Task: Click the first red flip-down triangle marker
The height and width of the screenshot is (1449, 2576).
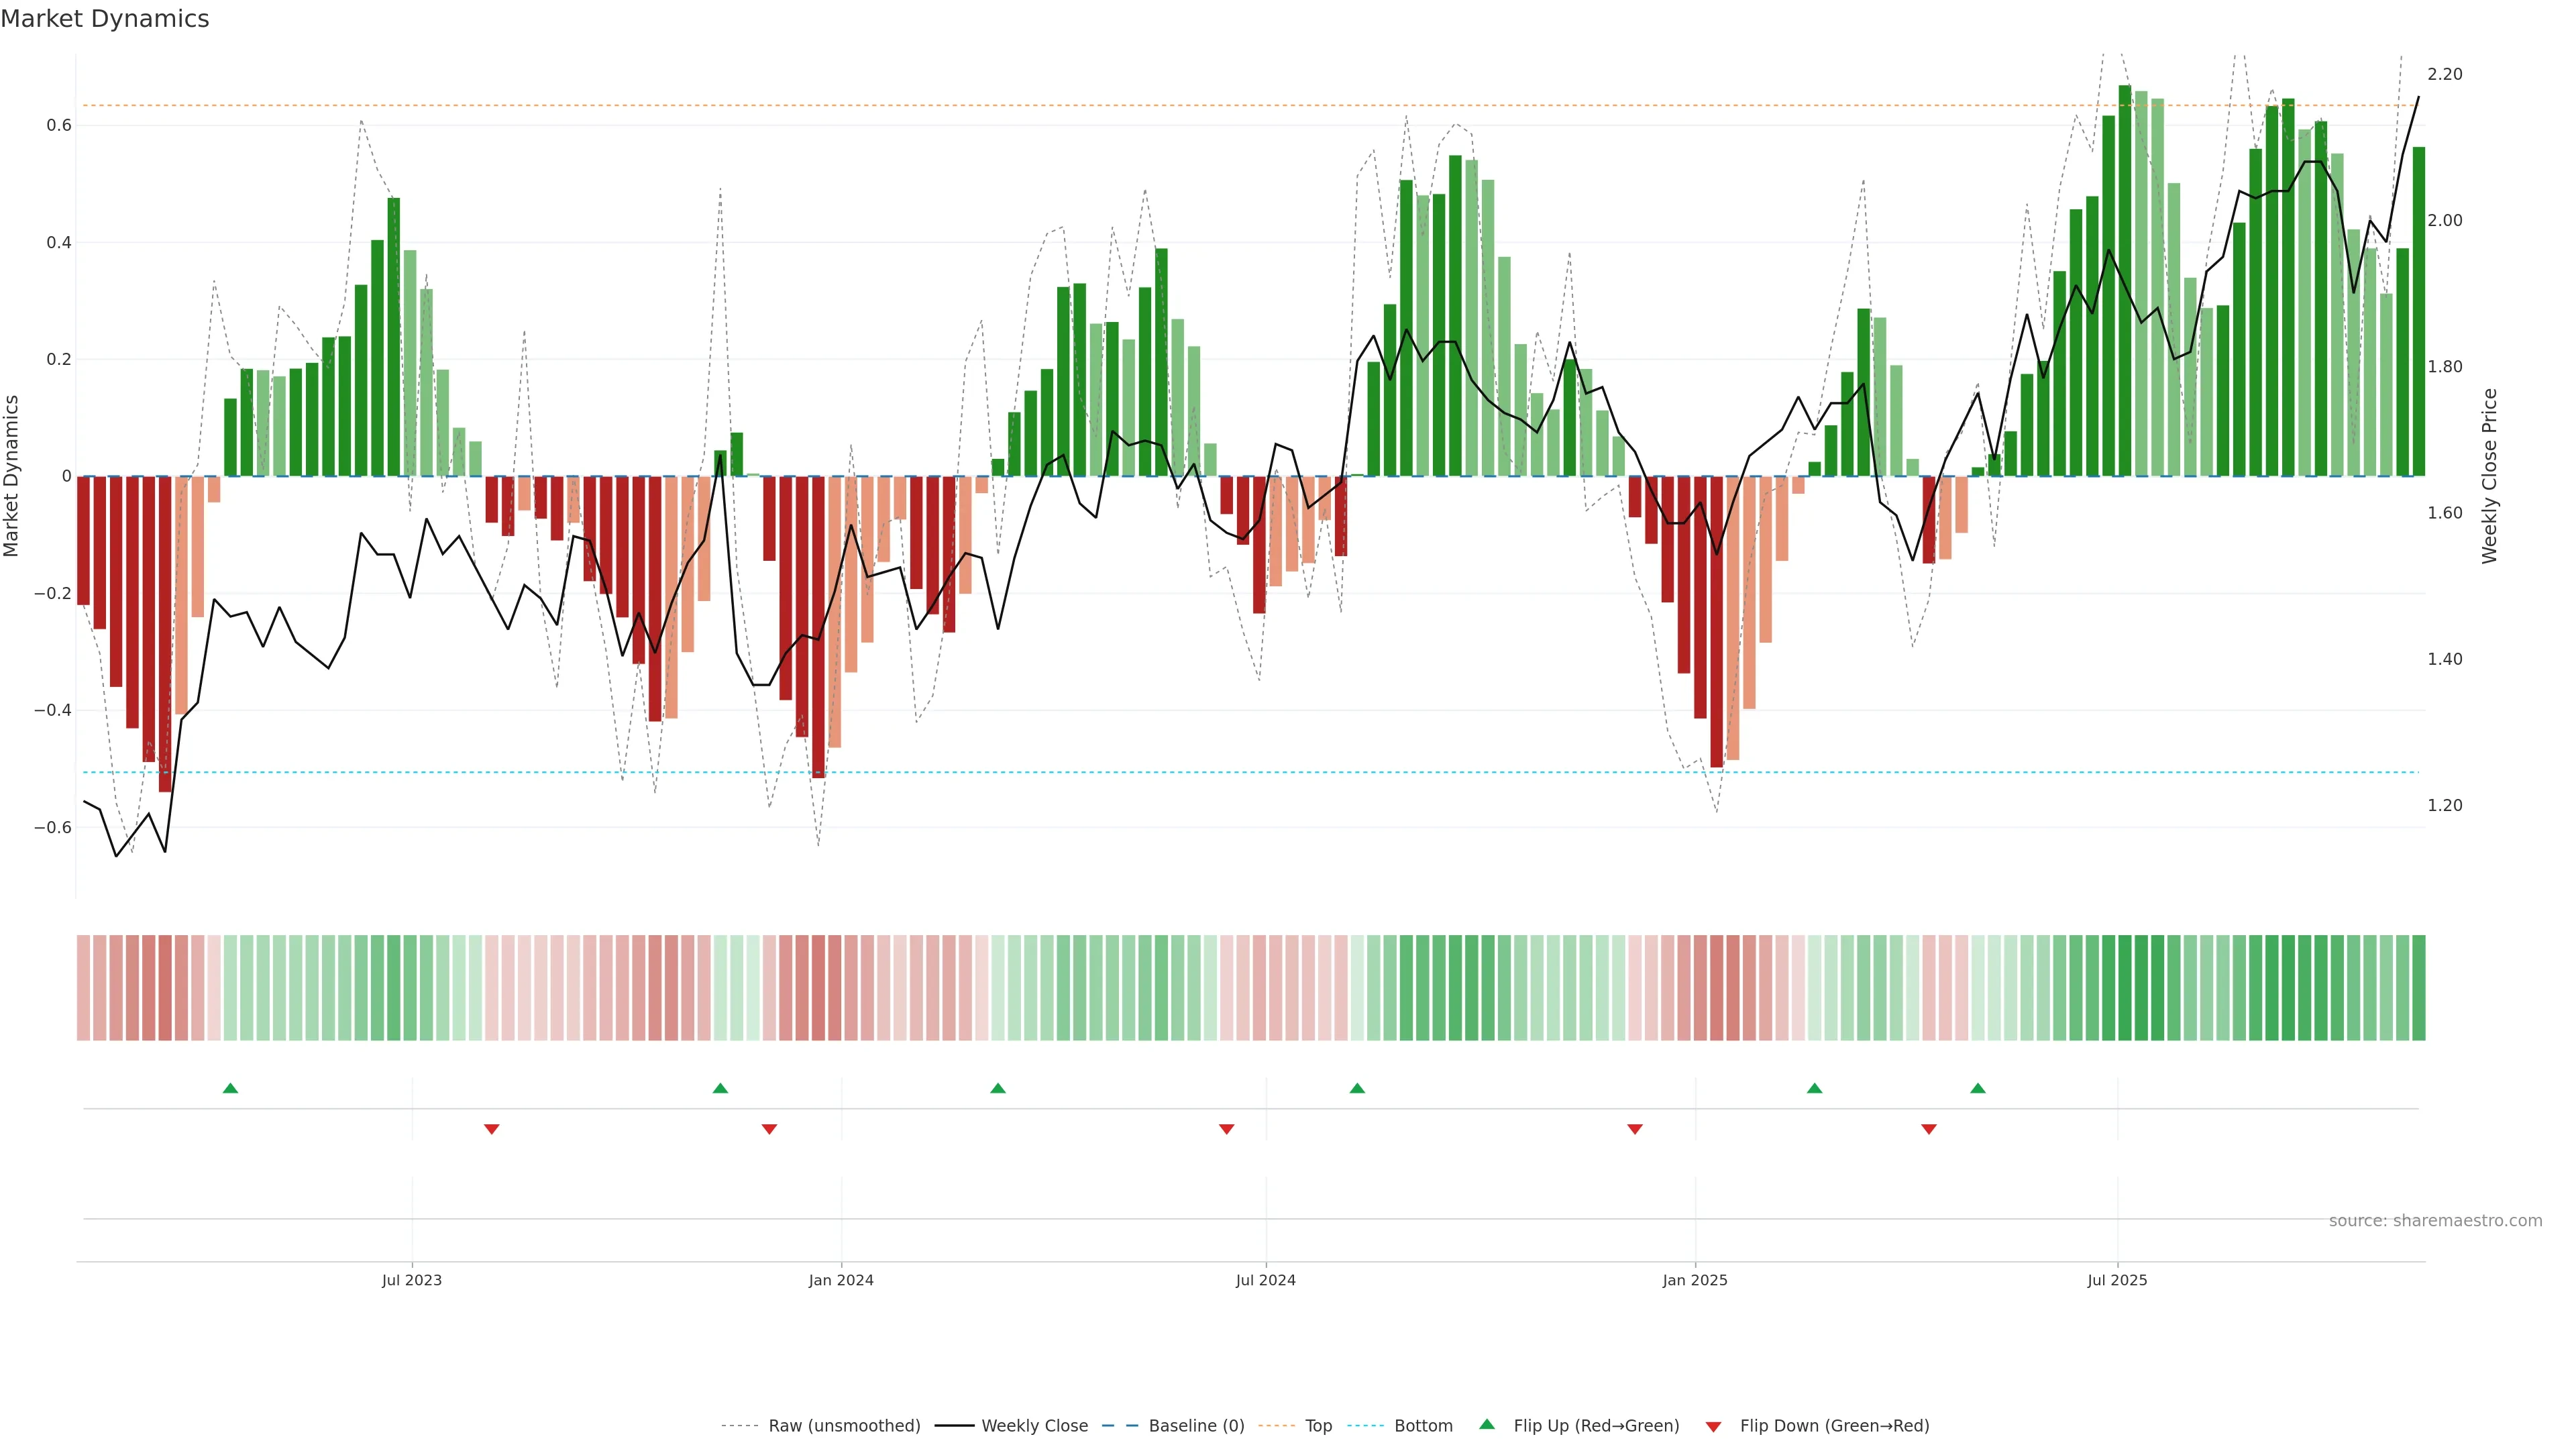Action: pyautogui.click(x=491, y=1129)
